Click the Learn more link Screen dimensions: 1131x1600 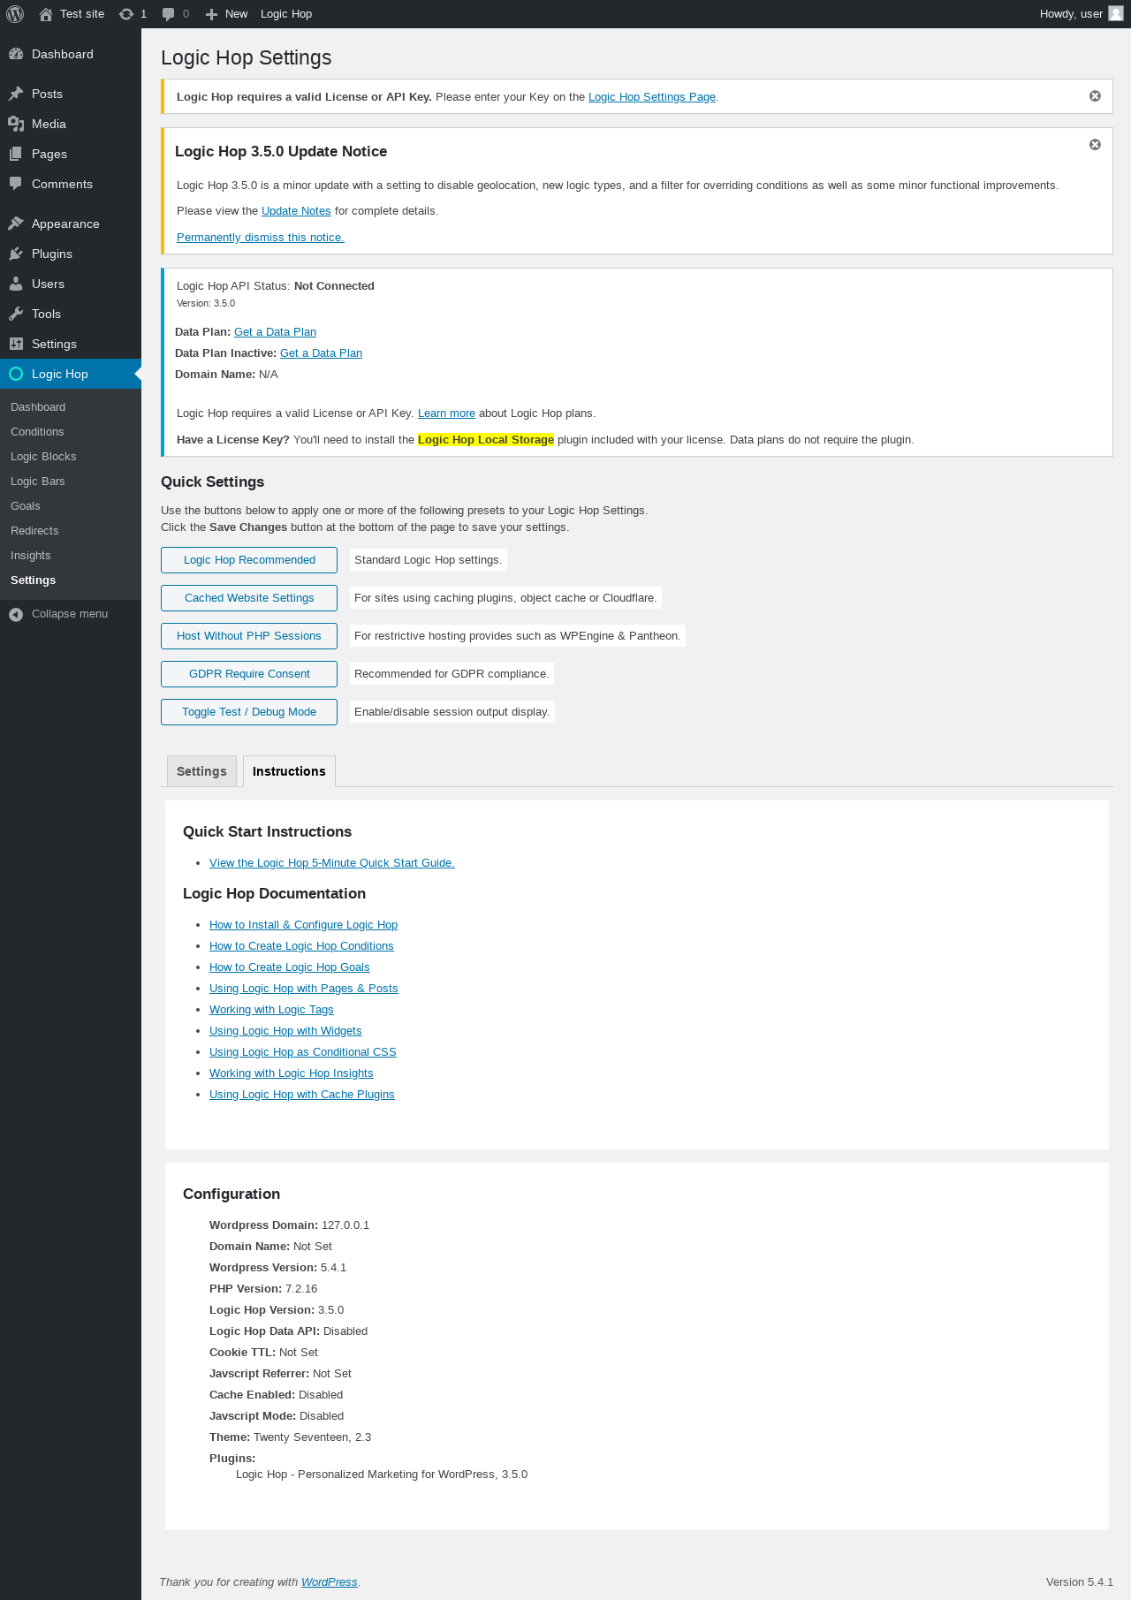coord(446,413)
